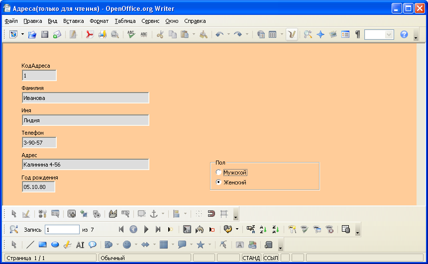
Task: Toggle the show draw functions button
Action: point(292,35)
